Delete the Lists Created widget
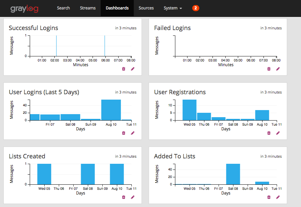The height and width of the screenshot is (207, 301). (124, 197)
